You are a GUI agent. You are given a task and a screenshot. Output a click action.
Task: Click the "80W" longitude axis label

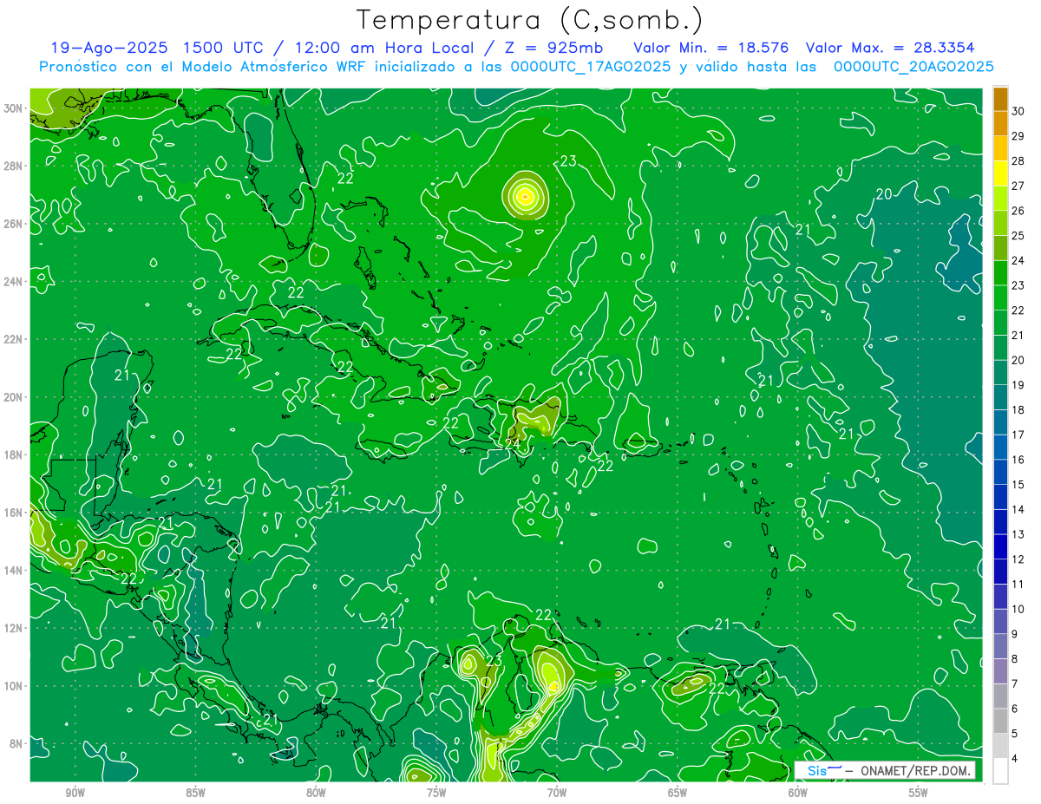click(316, 793)
